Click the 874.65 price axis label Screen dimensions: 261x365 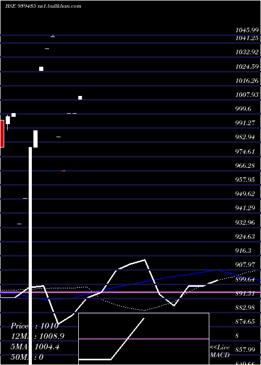pos(245,322)
